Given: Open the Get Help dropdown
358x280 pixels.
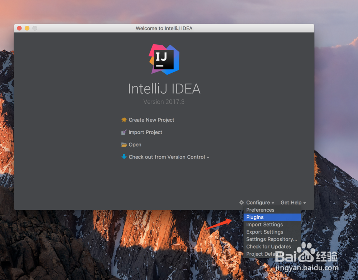Looking at the screenshot, I should [293, 202].
